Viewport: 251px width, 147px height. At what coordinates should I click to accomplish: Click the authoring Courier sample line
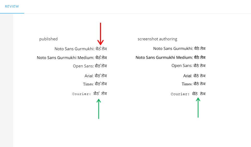[x=188, y=94]
